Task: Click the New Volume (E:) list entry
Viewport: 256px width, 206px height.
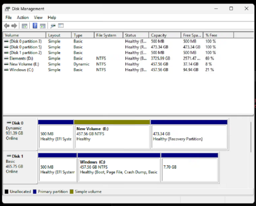Action: click(x=24, y=64)
